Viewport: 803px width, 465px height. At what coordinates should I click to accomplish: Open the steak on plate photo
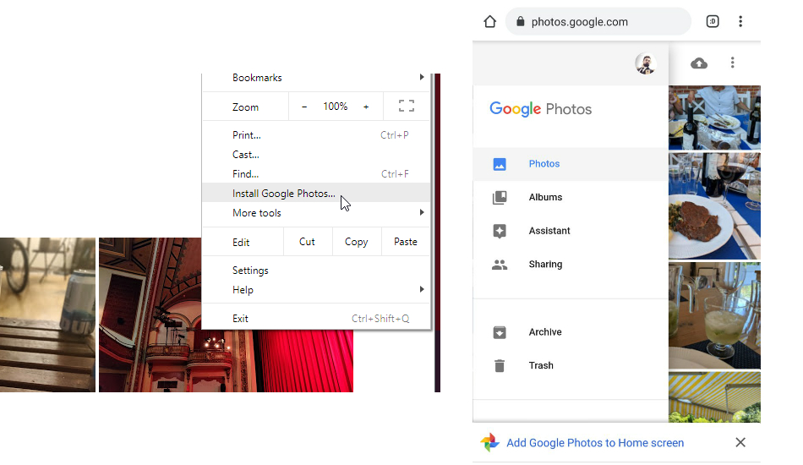point(714,206)
